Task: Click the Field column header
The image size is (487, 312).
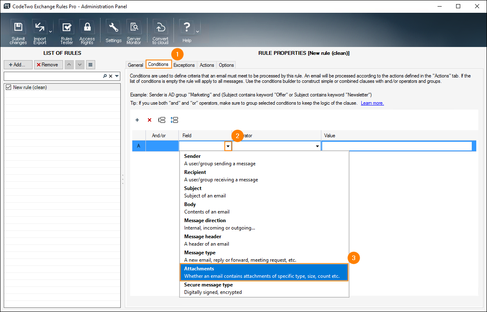Action: tap(205, 136)
